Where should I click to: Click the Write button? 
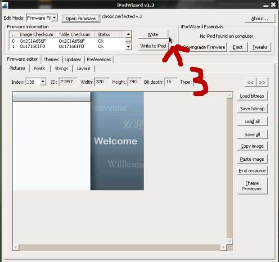(x=153, y=34)
